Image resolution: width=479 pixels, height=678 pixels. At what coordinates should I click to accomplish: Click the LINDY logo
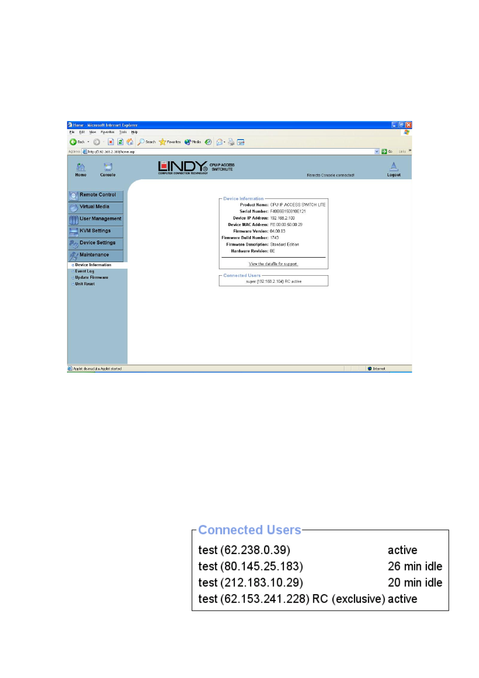(183, 167)
